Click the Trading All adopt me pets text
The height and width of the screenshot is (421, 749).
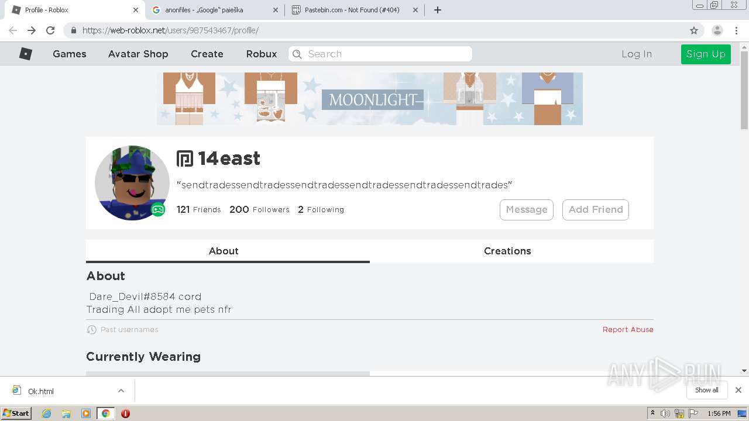(x=159, y=309)
